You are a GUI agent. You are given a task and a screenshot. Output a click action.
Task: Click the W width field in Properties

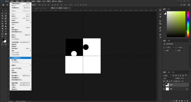[x=168, y=48]
